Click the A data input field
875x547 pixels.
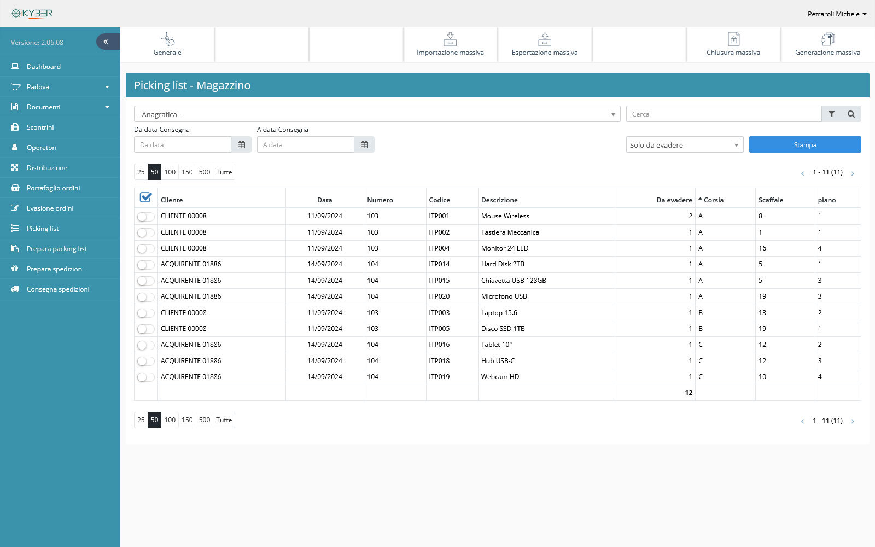coord(306,144)
